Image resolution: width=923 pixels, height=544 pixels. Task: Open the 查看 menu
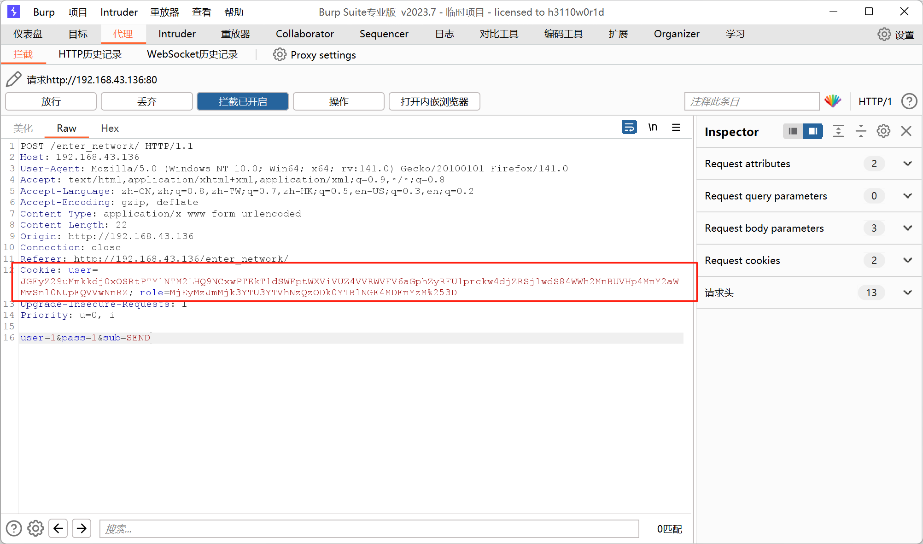click(202, 12)
